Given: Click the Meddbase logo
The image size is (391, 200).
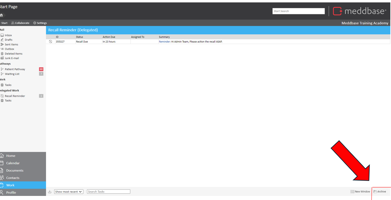Looking at the screenshot, I should point(359,11).
